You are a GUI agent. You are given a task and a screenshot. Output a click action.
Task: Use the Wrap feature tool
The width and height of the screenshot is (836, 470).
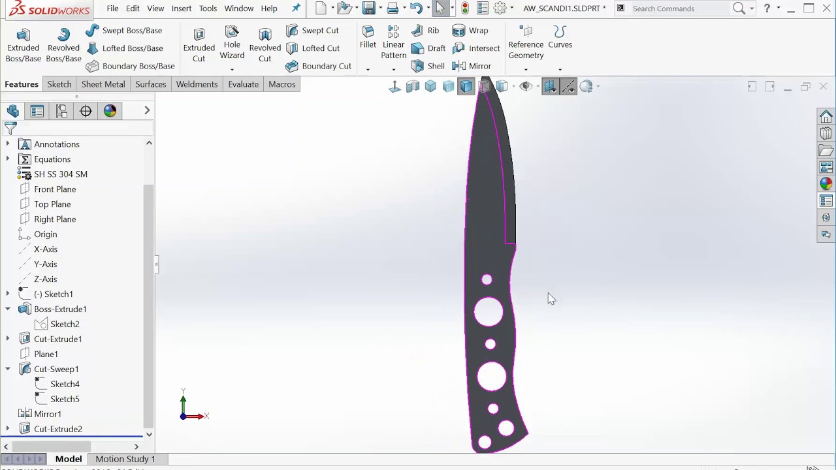[470, 31]
